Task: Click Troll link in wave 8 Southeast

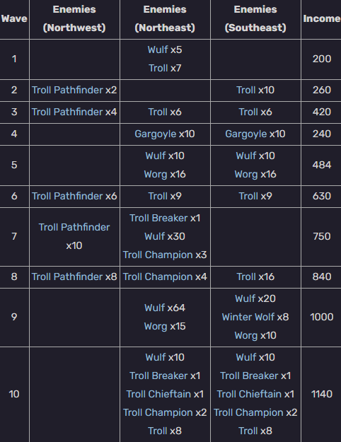Action: pyautogui.click(x=246, y=277)
